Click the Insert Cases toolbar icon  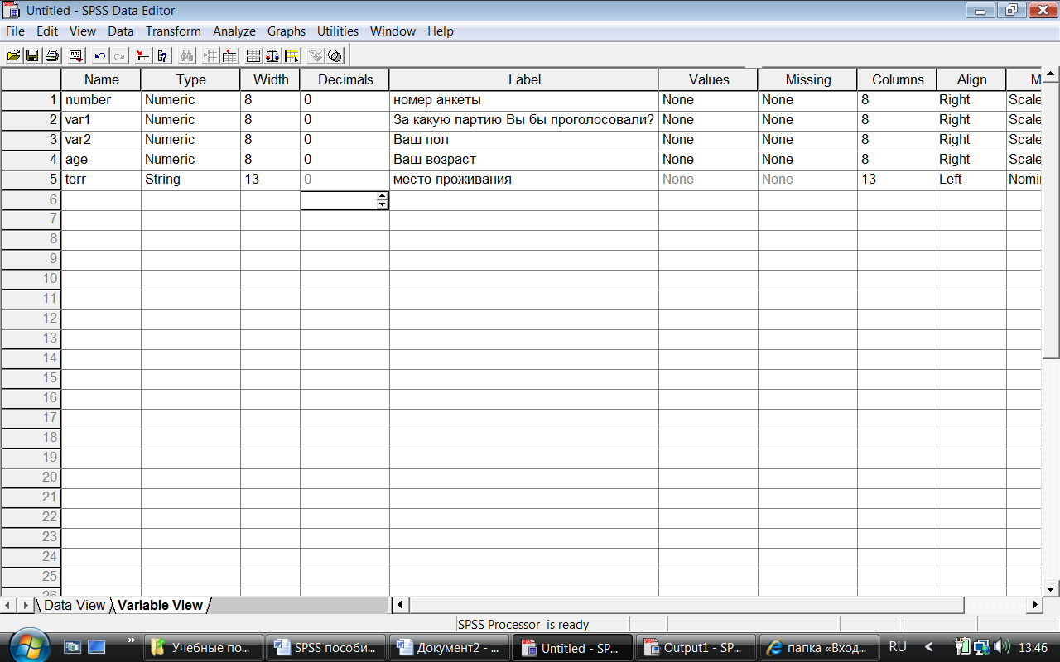coord(210,56)
